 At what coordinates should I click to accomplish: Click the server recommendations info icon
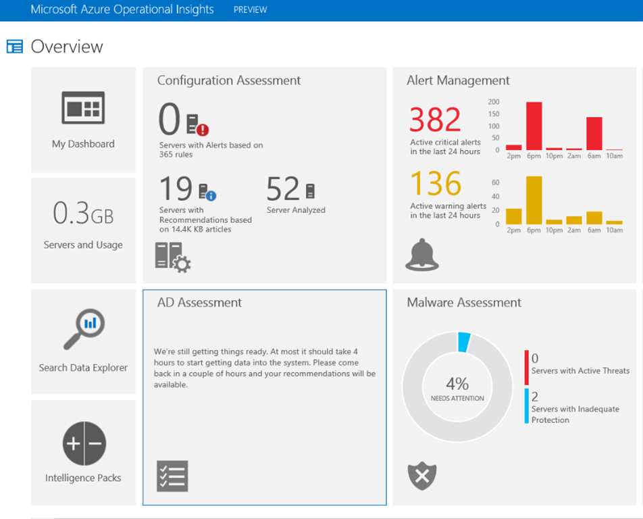point(207,191)
